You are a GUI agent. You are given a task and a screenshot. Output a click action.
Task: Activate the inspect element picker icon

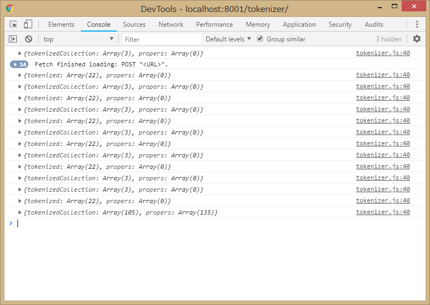(14, 25)
